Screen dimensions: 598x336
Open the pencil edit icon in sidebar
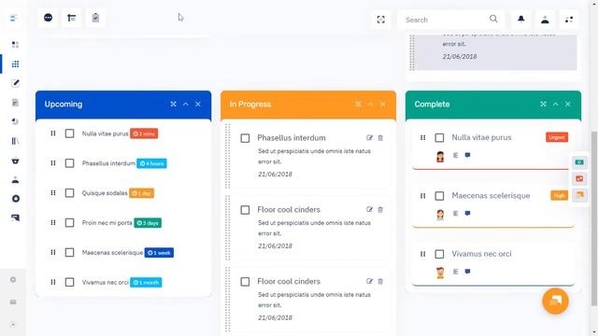(x=15, y=83)
